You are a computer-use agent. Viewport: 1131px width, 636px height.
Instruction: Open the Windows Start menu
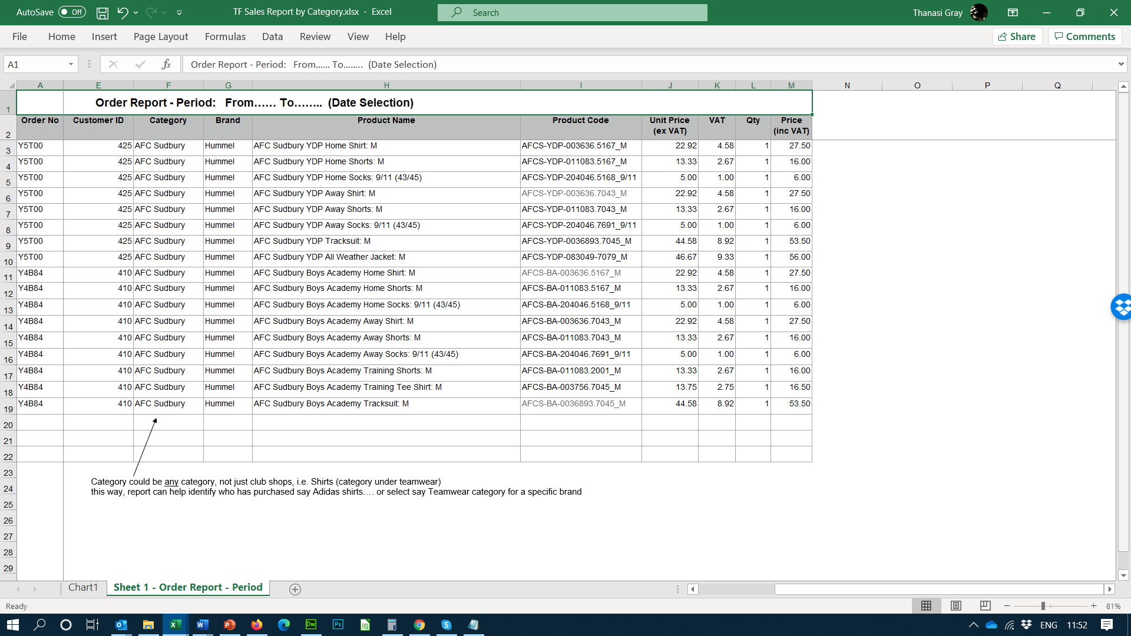tap(13, 625)
